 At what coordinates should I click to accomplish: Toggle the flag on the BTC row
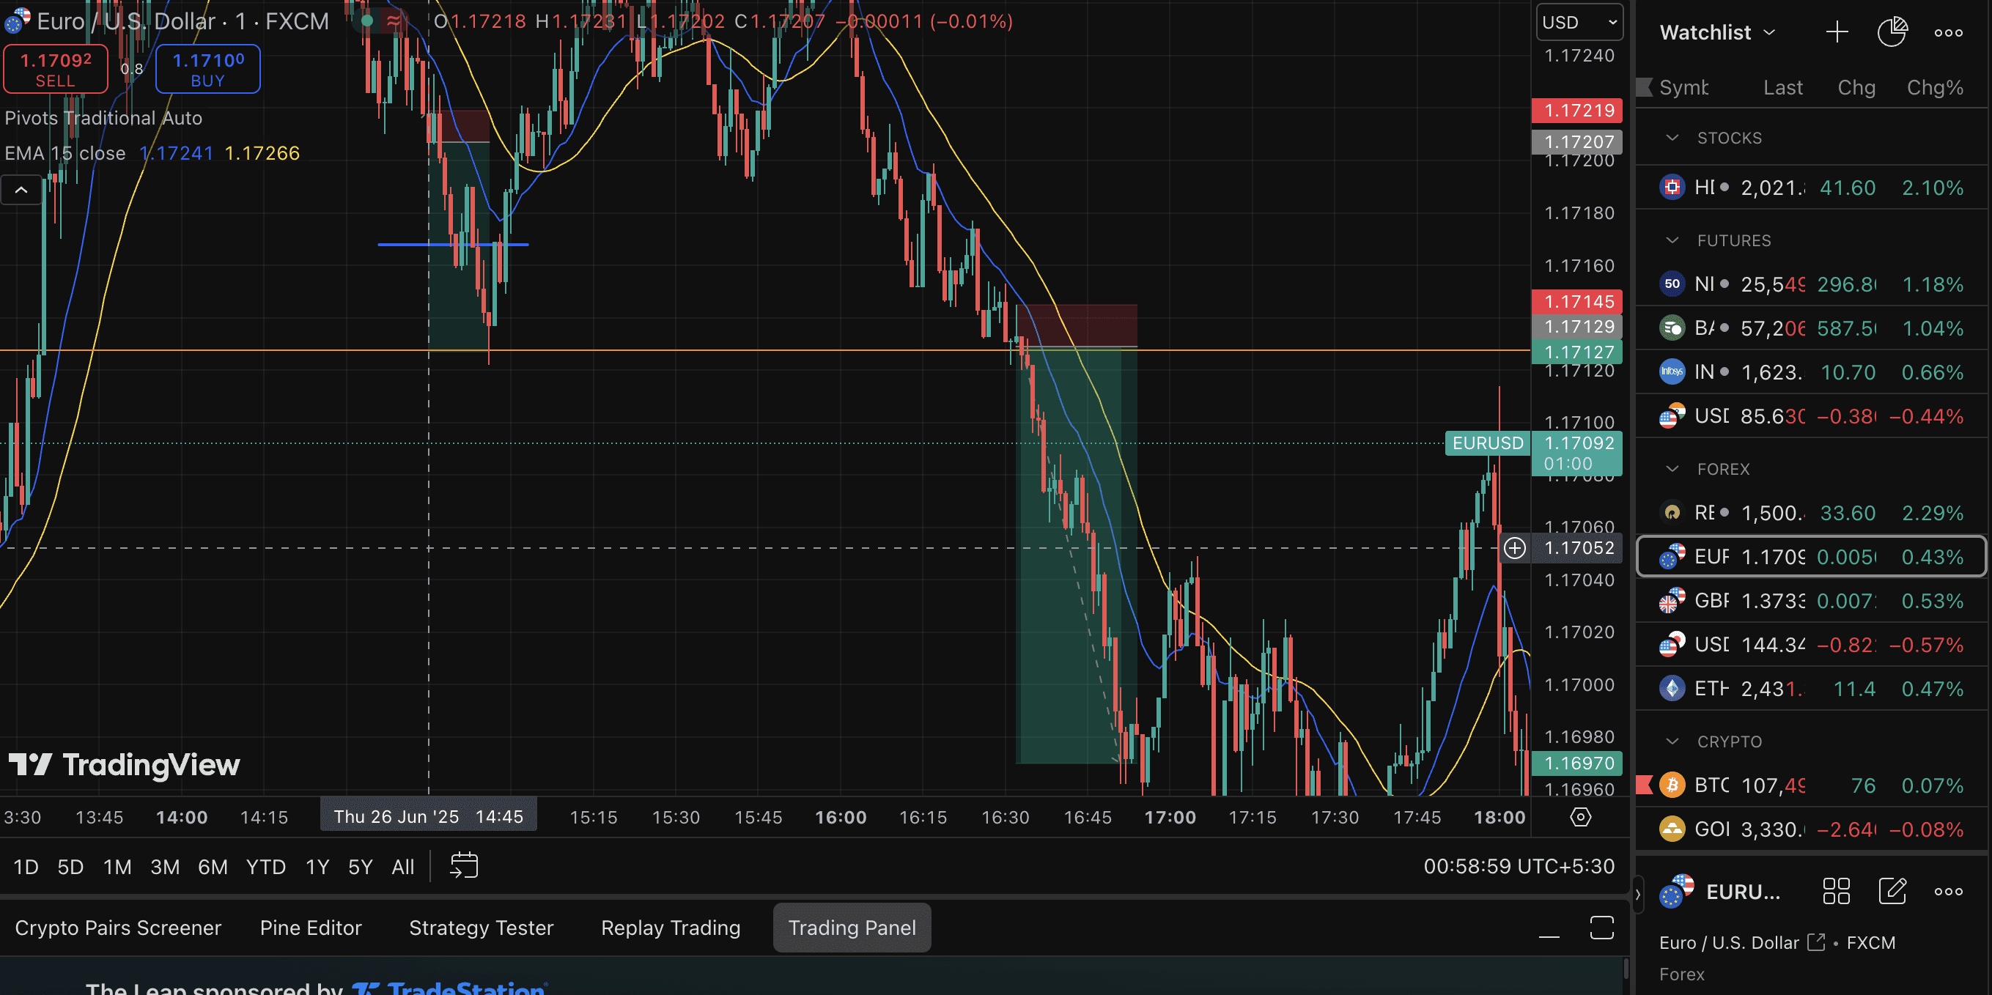coord(1645,785)
